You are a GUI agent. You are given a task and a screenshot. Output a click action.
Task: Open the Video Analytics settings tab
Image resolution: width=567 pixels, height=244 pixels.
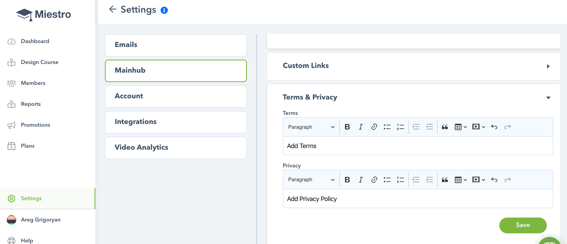pos(176,148)
